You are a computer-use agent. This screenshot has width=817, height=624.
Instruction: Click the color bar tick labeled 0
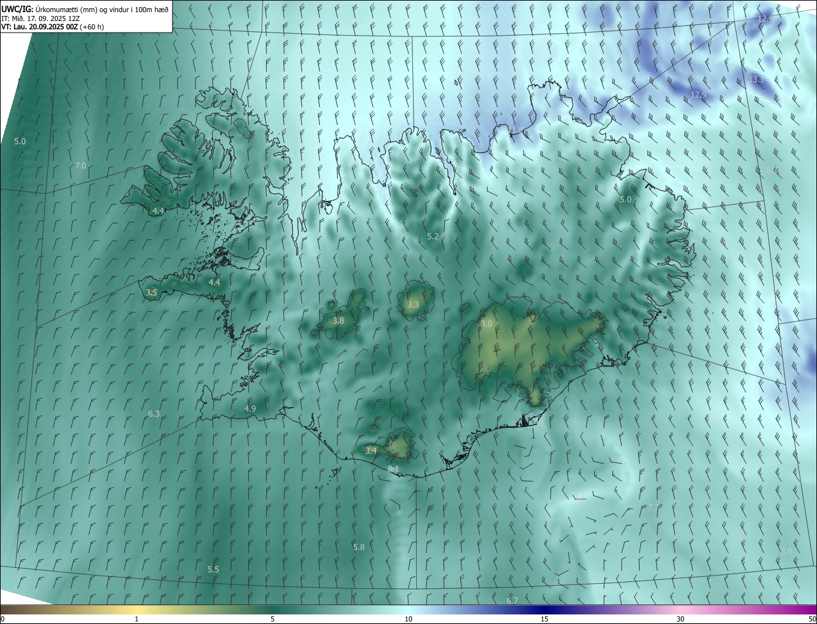click(3, 619)
